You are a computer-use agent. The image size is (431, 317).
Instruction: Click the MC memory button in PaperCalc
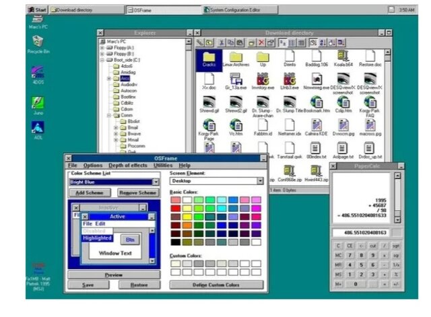(x=338, y=256)
